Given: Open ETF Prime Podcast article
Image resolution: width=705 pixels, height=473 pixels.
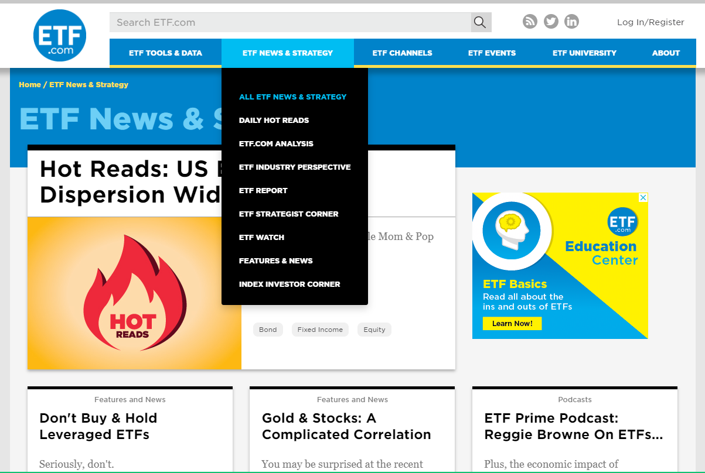Looking at the screenshot, I should pyautogui.click(x=574, y=426).
